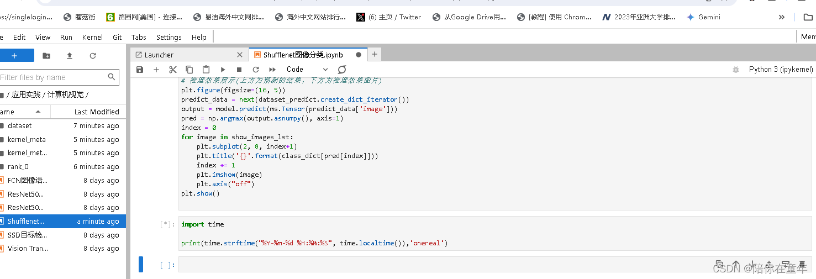
Task: Open the Run menu
Action: tap(66, 37)
